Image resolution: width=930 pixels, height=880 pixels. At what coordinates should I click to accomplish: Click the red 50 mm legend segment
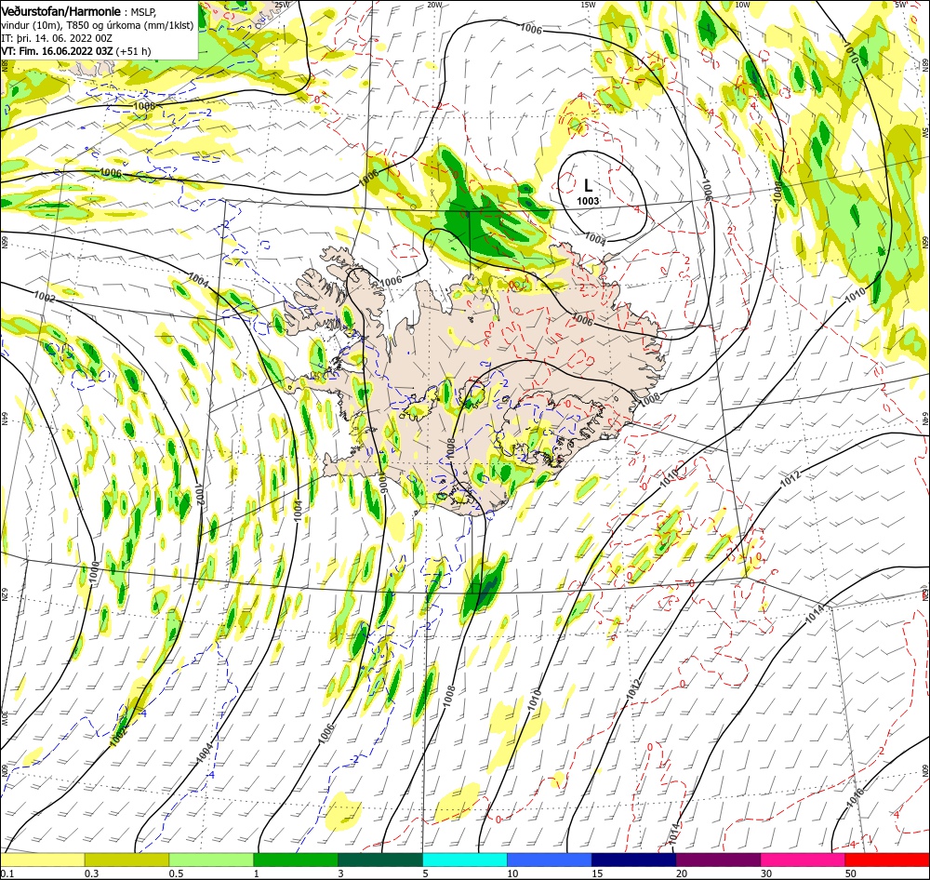click(887, 860)
